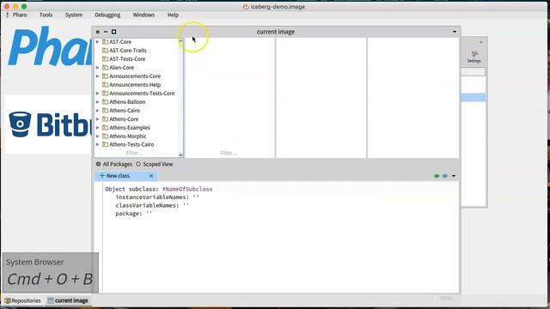
Task: Select the AST-Core-Traits package
Action: click(128, 50)
